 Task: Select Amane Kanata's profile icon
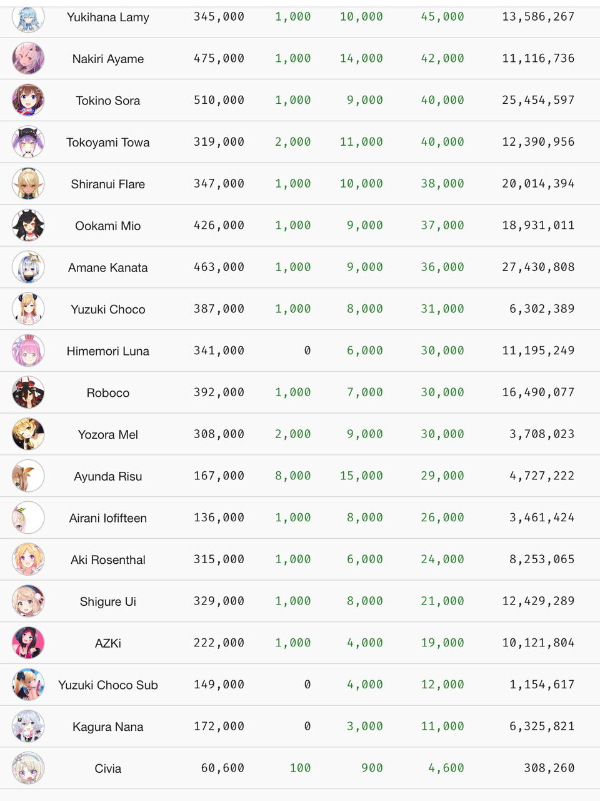pos(28,267)
